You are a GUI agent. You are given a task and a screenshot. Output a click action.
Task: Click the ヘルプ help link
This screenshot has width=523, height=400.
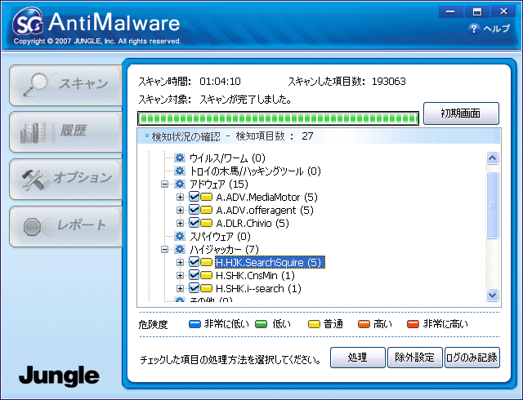click(497, 29)
